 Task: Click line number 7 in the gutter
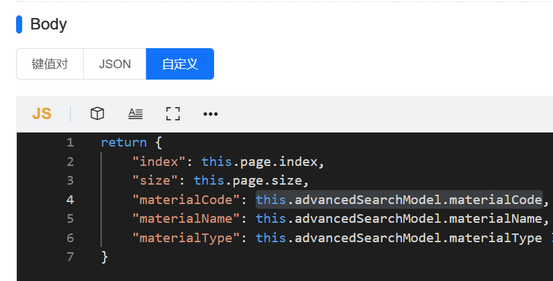70,257
